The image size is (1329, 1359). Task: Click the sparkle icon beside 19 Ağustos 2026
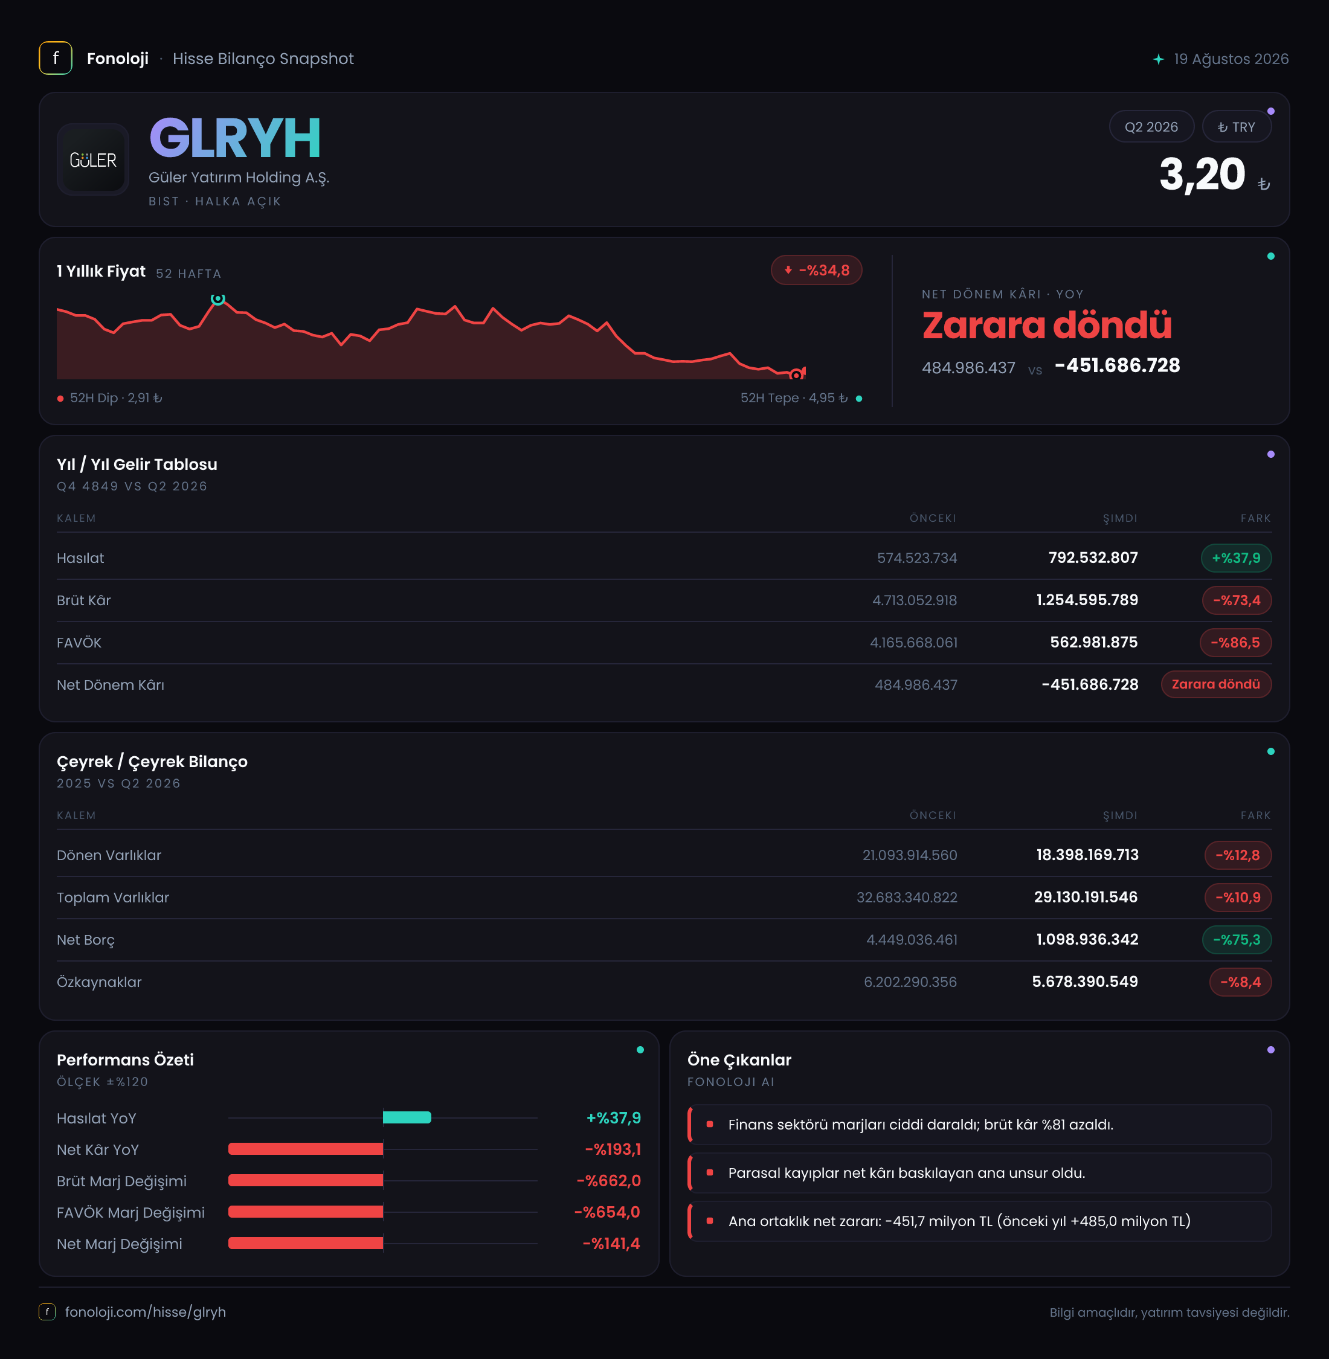coord(1159,59)
